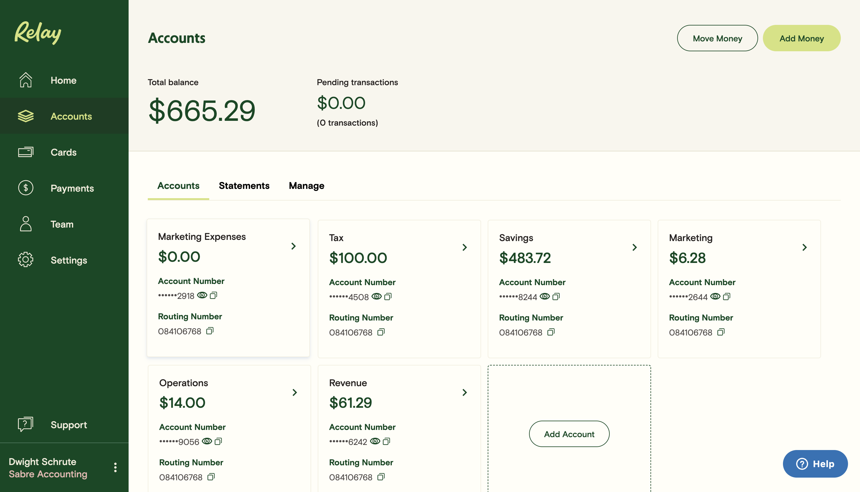The height and width of the screenshot is (492, 860).
Task: Open the Team section
Action: pos(62,224)
